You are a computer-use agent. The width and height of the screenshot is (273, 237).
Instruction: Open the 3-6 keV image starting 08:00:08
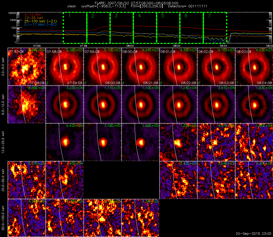pos(140,67)
